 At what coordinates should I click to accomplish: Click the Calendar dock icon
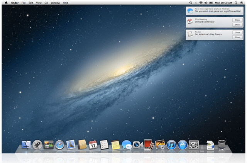(93, 145)
